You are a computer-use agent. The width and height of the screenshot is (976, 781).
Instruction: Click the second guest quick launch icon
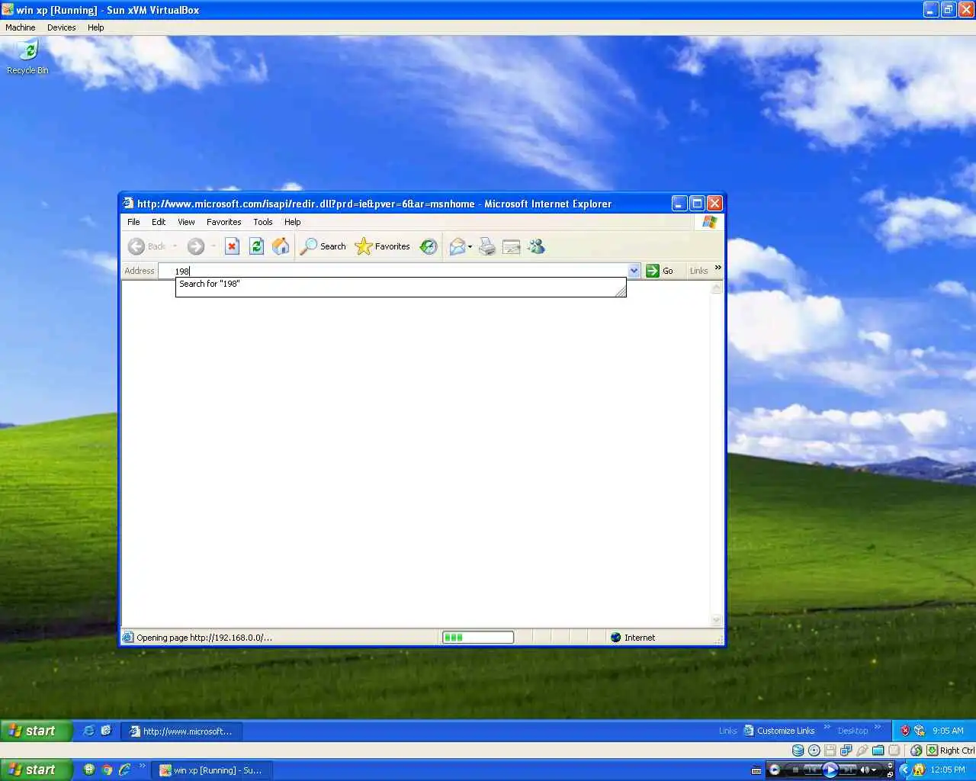coord(106,731)
